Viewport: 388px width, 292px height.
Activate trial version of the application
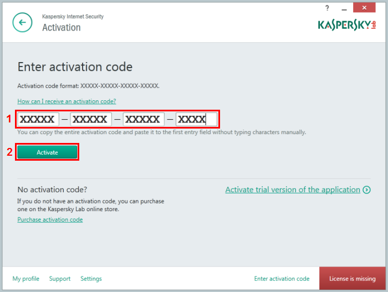[x=293, y=190]
